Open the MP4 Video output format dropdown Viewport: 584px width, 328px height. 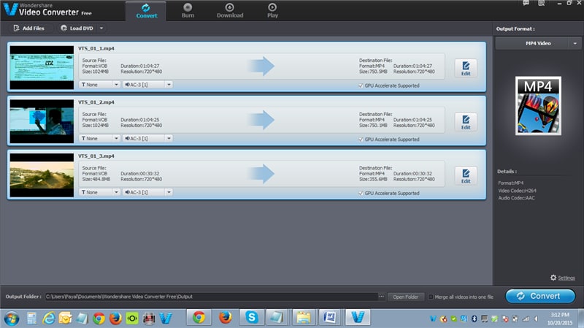538,43
